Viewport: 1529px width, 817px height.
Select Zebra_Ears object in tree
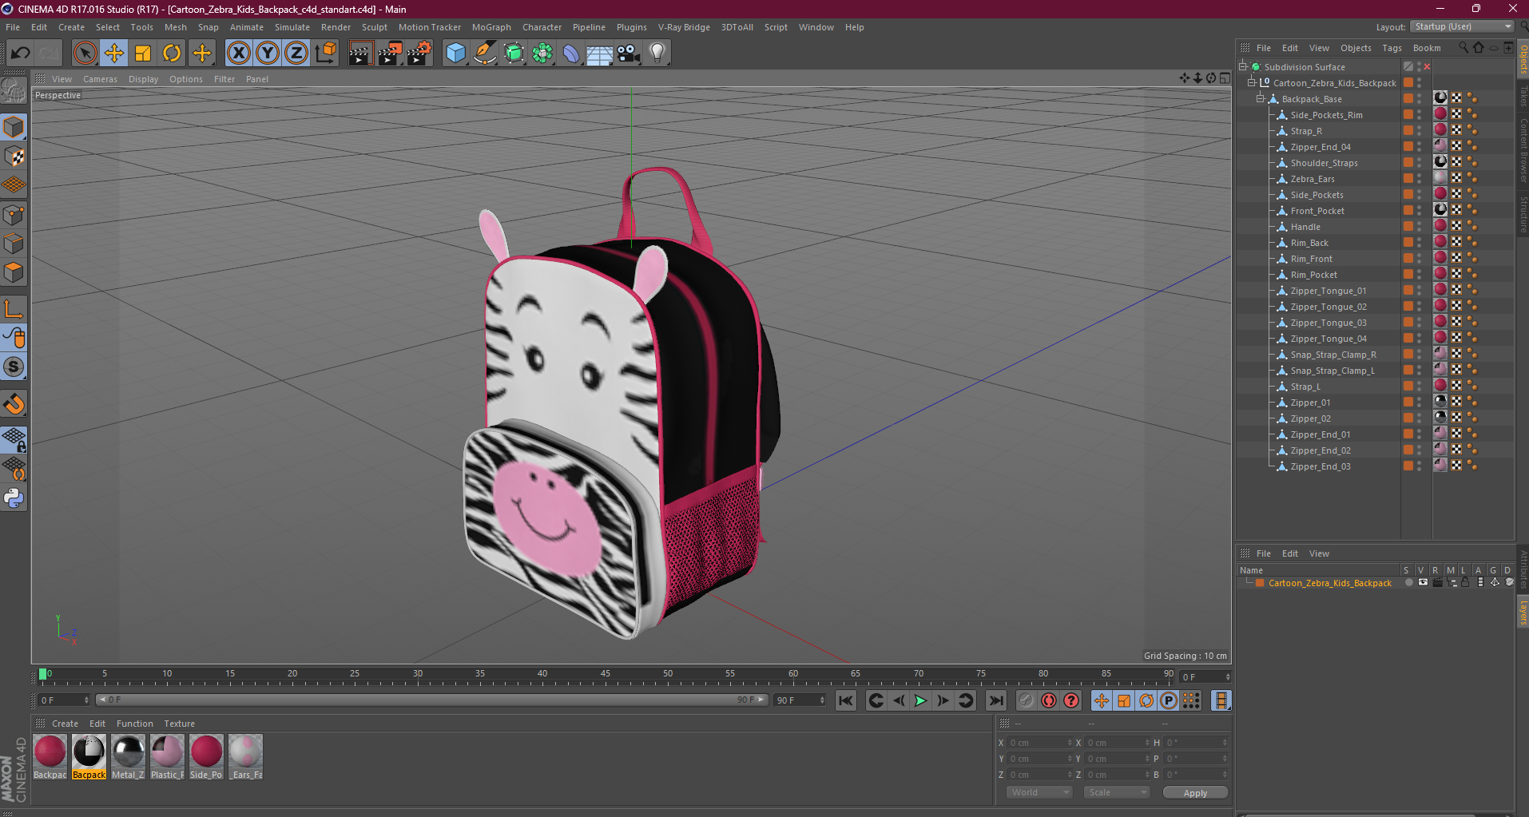click(1313, 179)
